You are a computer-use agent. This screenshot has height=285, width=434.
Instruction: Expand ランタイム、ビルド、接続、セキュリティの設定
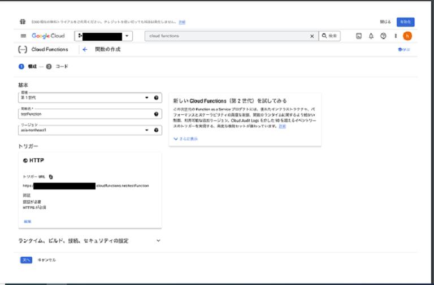tap(89, 241)
